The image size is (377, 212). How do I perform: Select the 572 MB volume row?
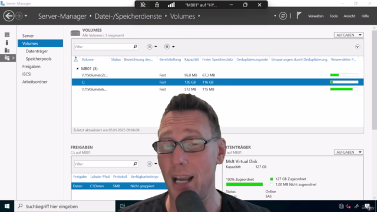[x=217, y=89]
